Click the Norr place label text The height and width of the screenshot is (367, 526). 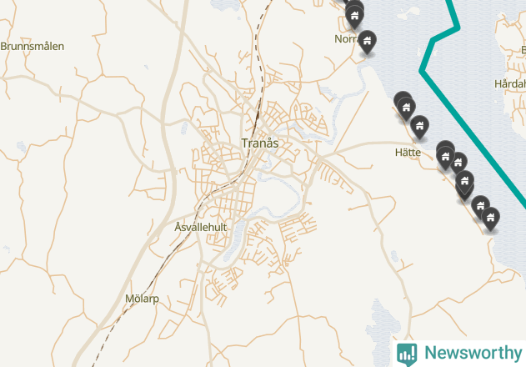347,39
